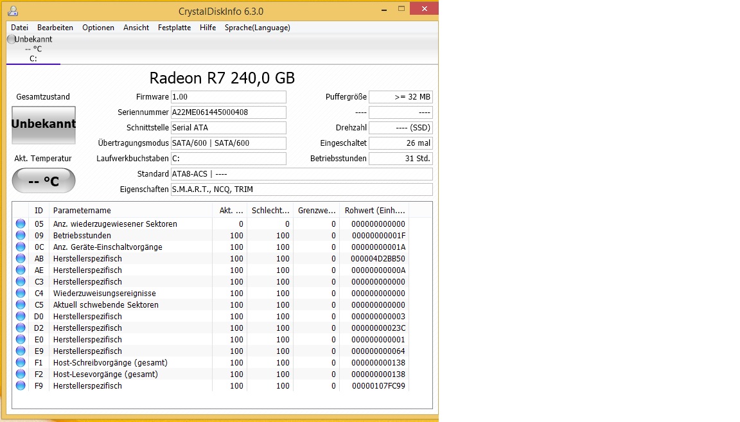Click the blue status icon for ID 0C
Image resolution: width=740 pixels, height=422 pixels.
[21, 247]
